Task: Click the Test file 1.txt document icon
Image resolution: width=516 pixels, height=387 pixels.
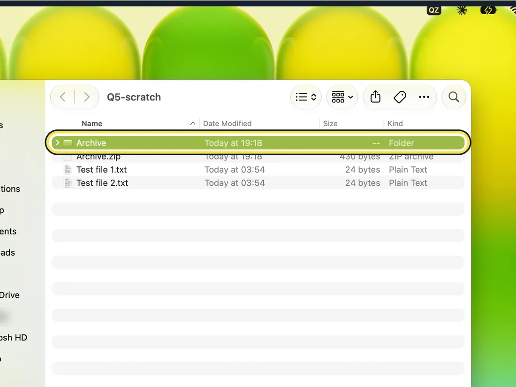Action: click(68, 169)
